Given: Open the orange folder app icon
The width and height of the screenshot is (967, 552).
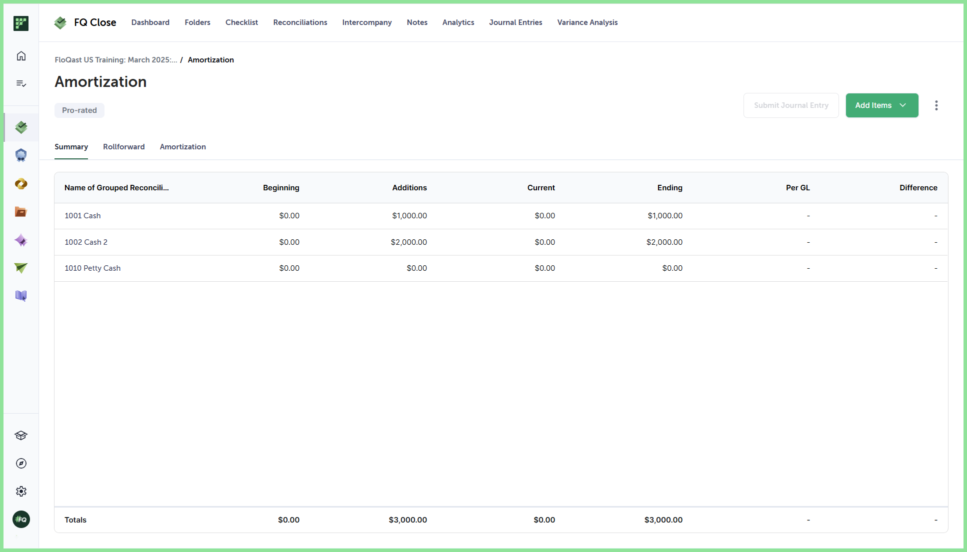Looking at the screenshot, I should pos(21,212).
